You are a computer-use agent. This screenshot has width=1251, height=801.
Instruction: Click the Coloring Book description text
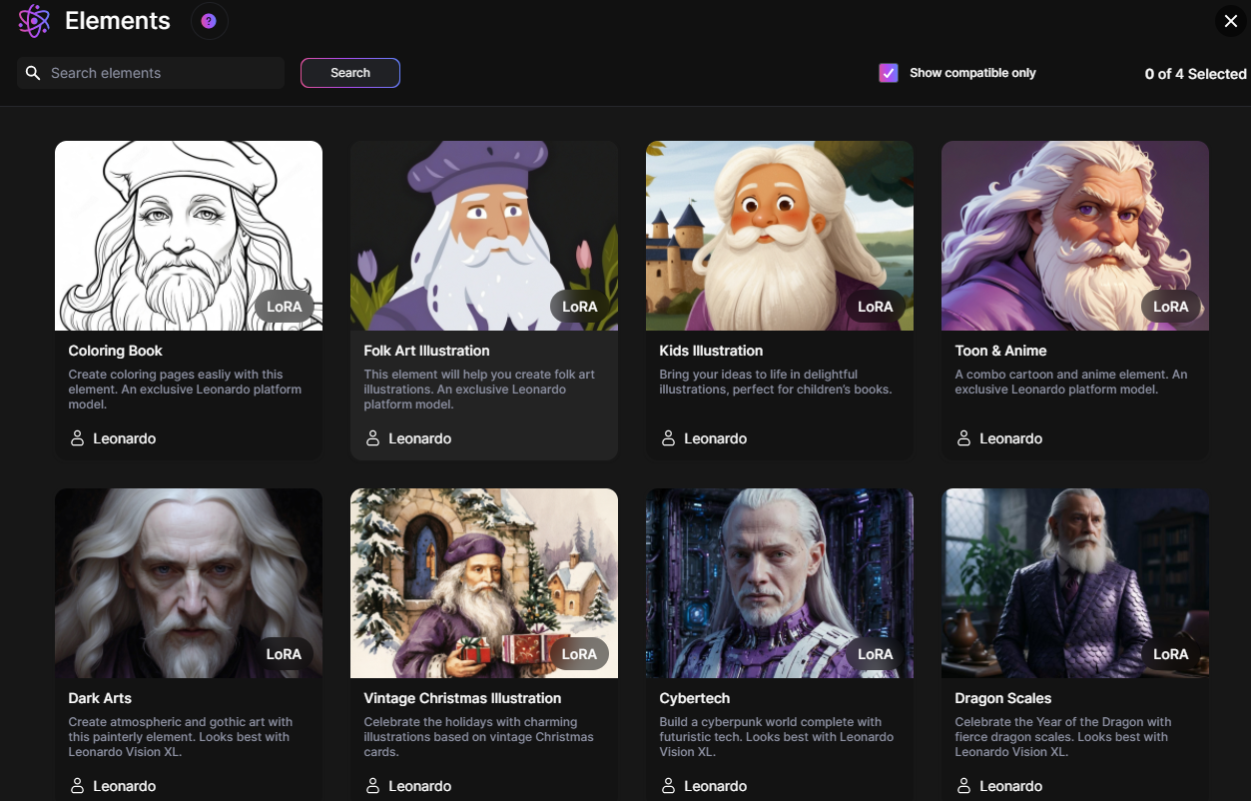point(185,390)
